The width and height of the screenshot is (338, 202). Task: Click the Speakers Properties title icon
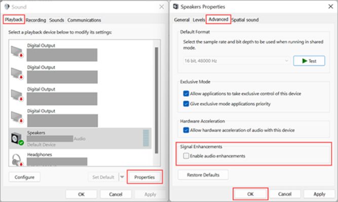[x=176, y=7]
